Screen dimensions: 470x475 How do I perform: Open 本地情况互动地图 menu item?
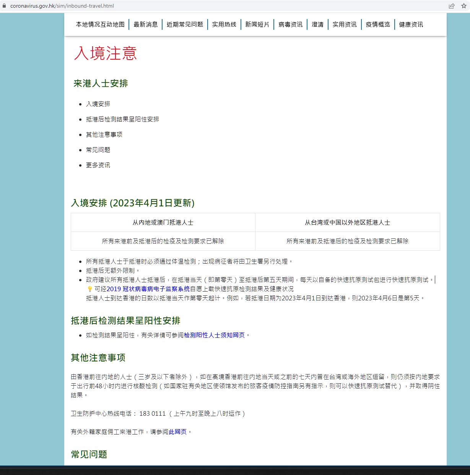pyautogui.click(x=100, y=24)
